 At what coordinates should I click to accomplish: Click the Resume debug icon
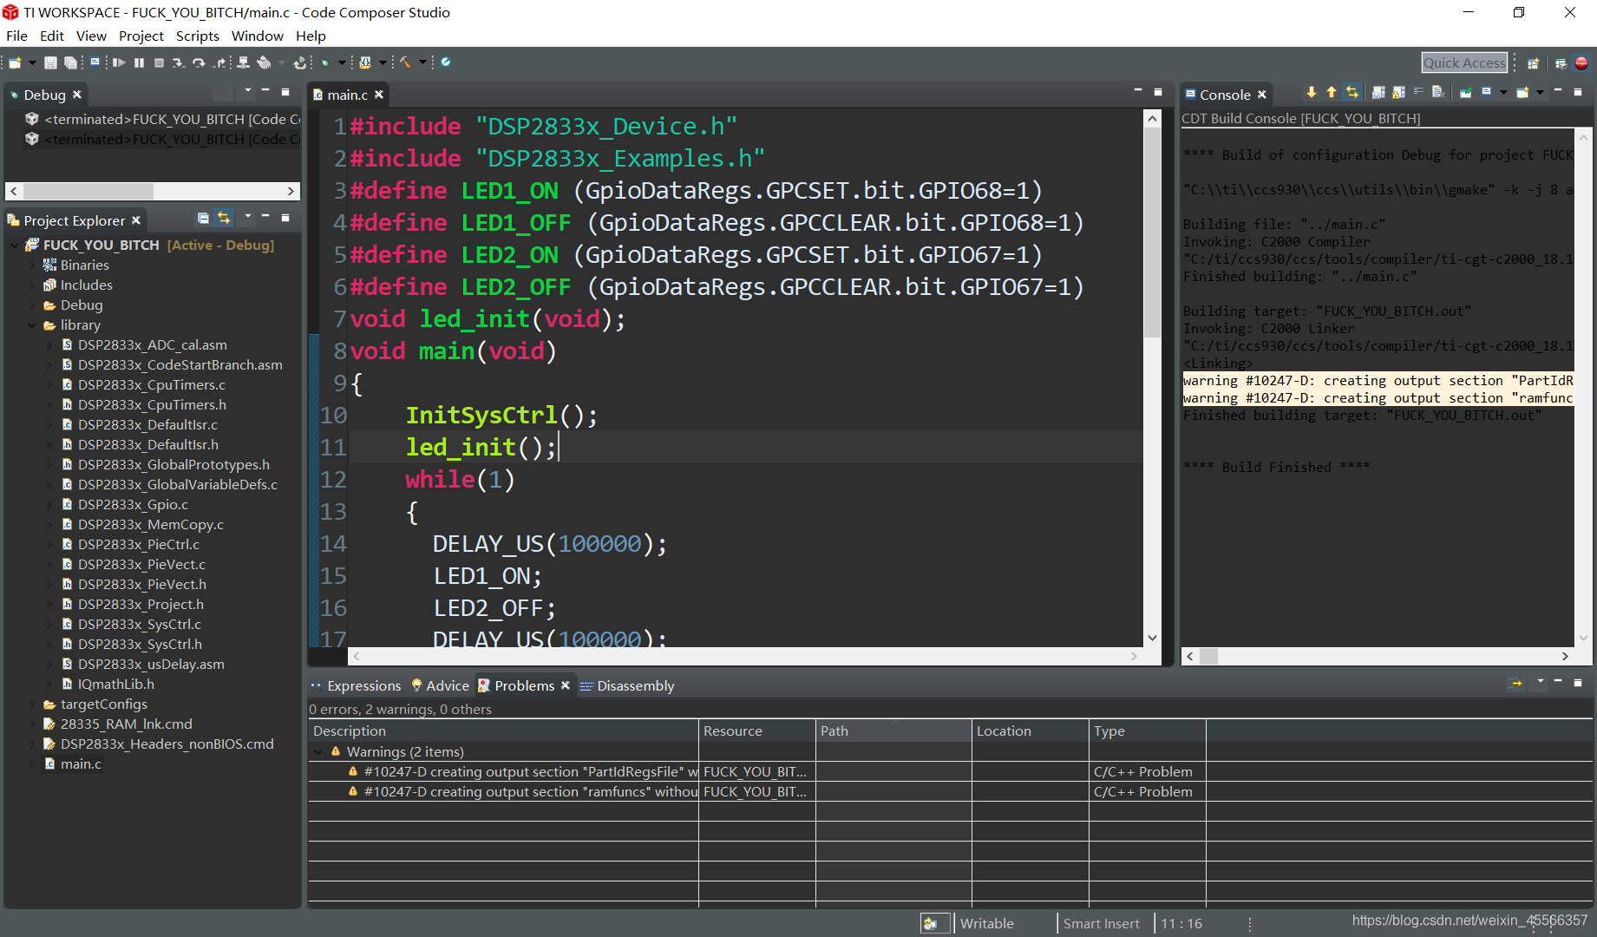pyautogui.click(x=119, y=62)
